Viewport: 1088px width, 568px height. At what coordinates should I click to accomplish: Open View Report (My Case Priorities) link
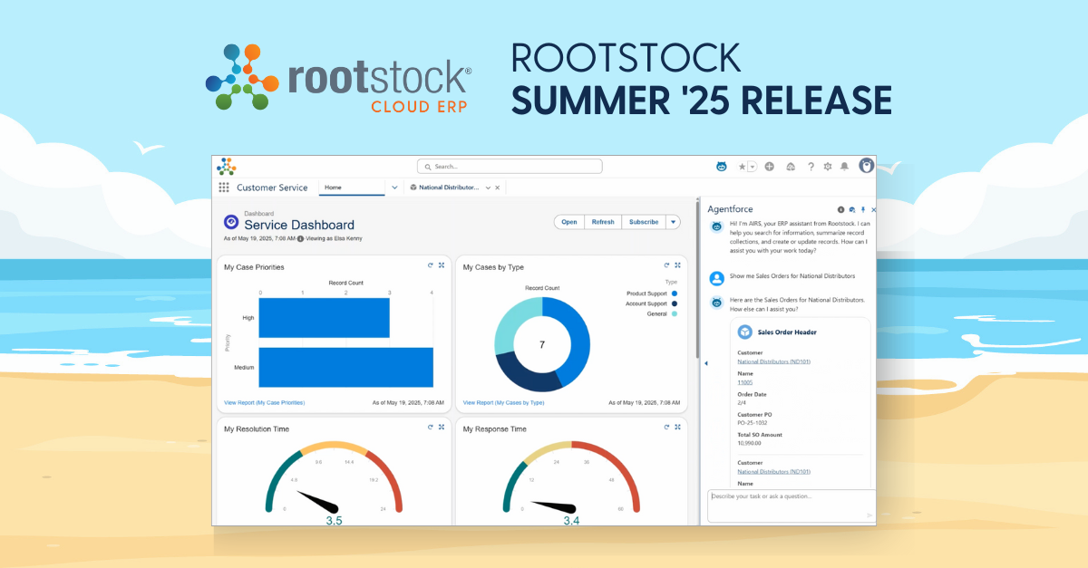click(x=264, y=402)
